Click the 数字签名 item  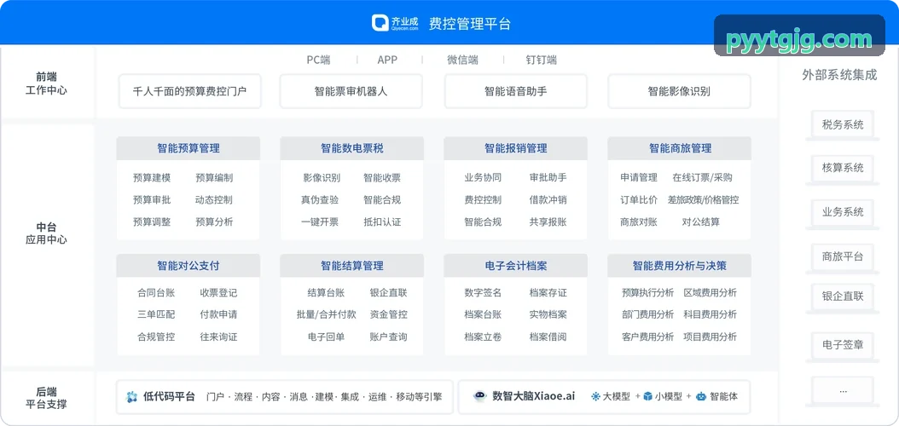tap(483, 292)
